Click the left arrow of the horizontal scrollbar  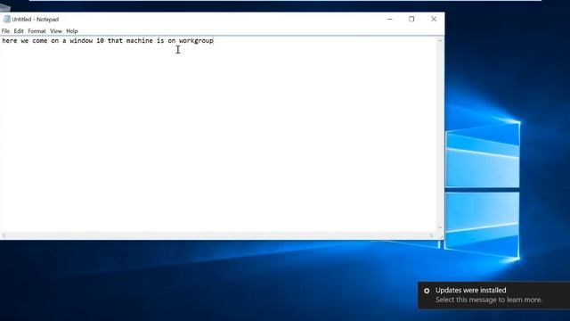[4, 235]
